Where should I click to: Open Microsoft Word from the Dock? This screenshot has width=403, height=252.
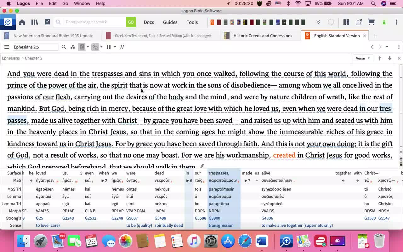(262, 241)
